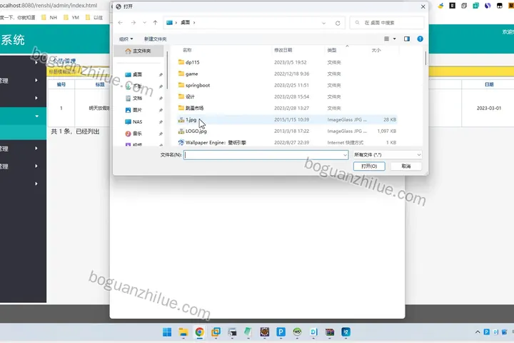Screen dimensions: 514x343
Task: Select 桌面 in the sidebar
Action: [138, 74]
